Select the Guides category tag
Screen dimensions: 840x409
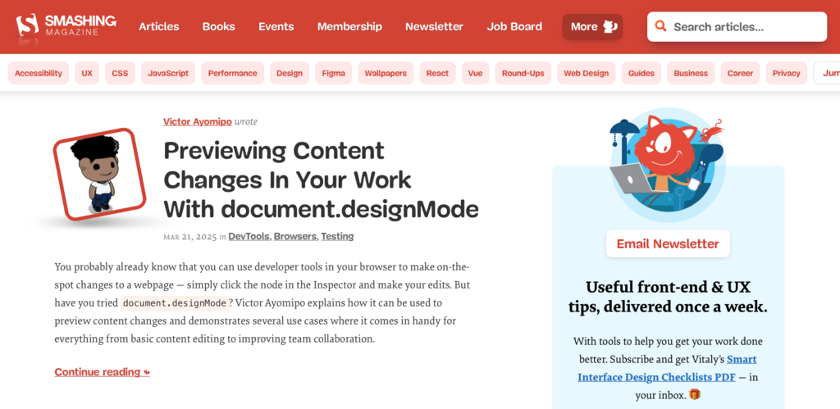(641, 73)
